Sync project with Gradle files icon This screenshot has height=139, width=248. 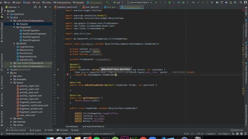pyautogui.click(x=226, y=2)
